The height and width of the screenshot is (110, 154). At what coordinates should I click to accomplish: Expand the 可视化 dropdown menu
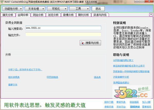click(x=57, y=9)
